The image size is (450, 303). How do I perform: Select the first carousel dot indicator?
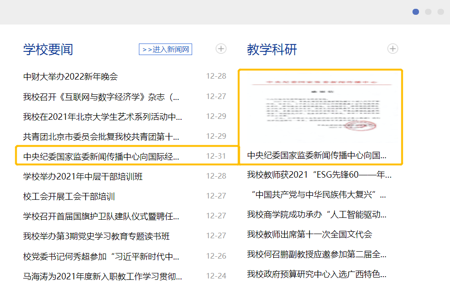[x=416, y=12]
